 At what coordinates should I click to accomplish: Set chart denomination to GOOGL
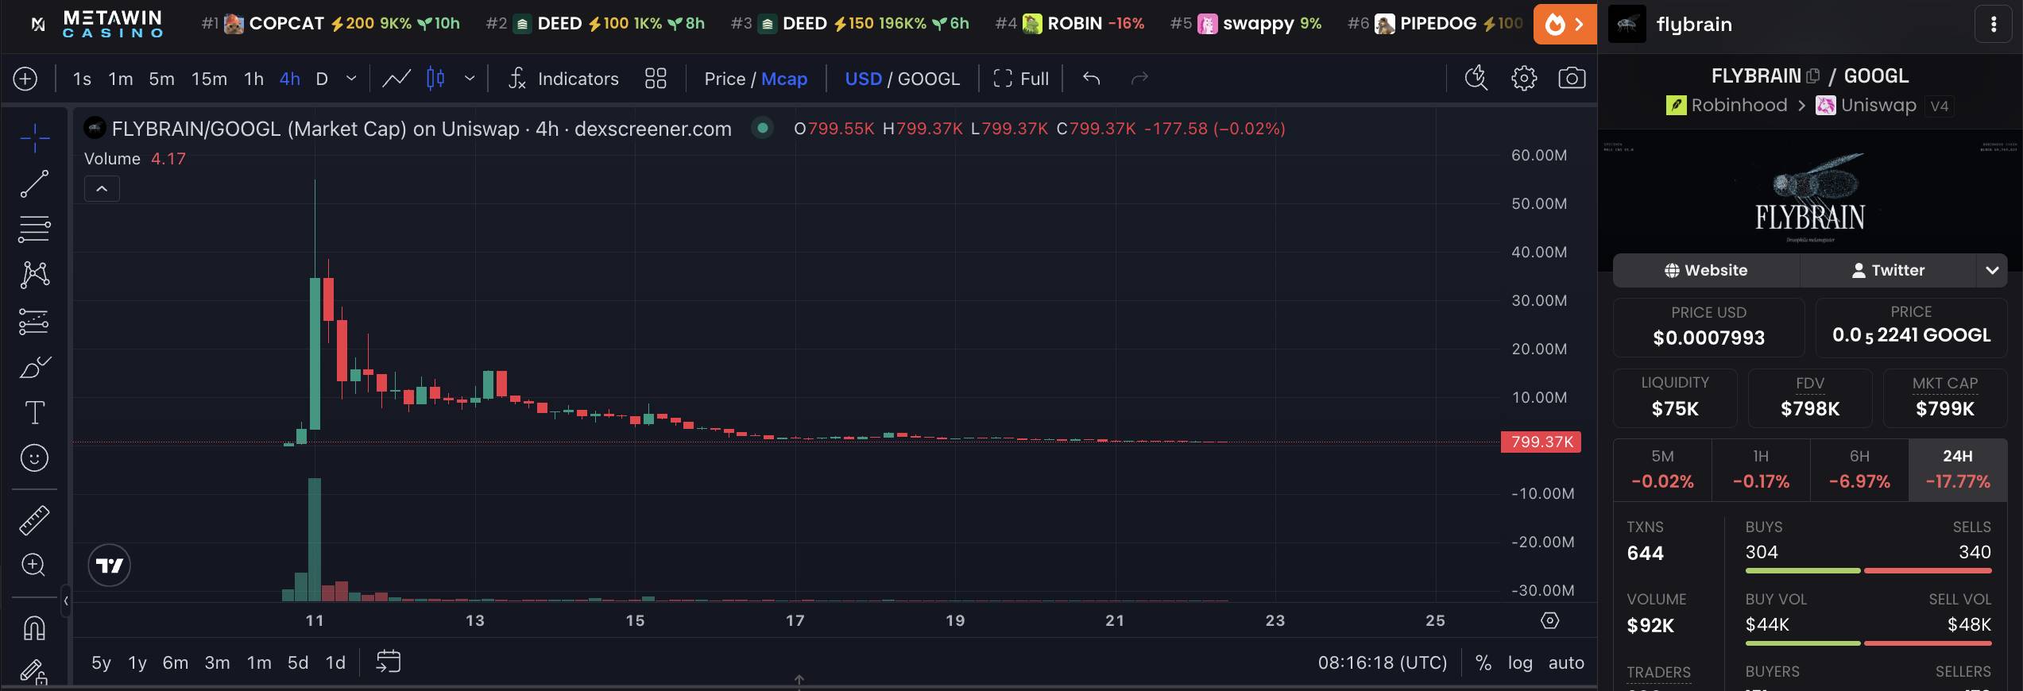pyautogui.click(x=929, y=79)
